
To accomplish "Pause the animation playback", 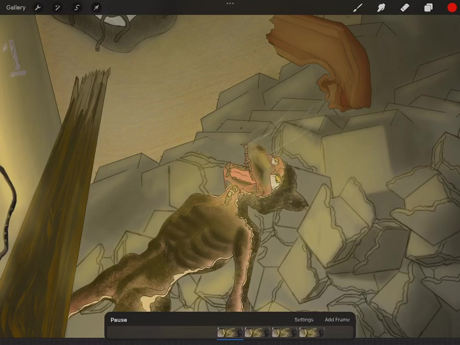I will (118, 320).
